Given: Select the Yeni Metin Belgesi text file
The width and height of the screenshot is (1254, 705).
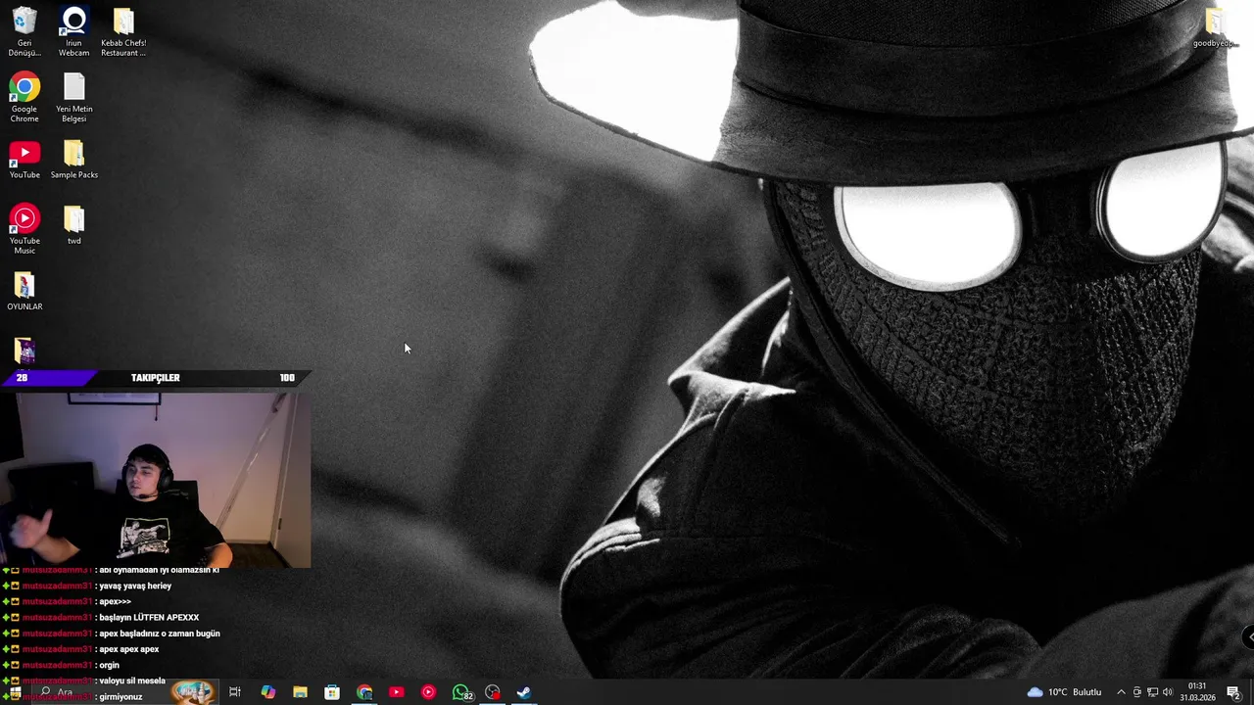Looking at the screenshot, I should coord(74,98).
